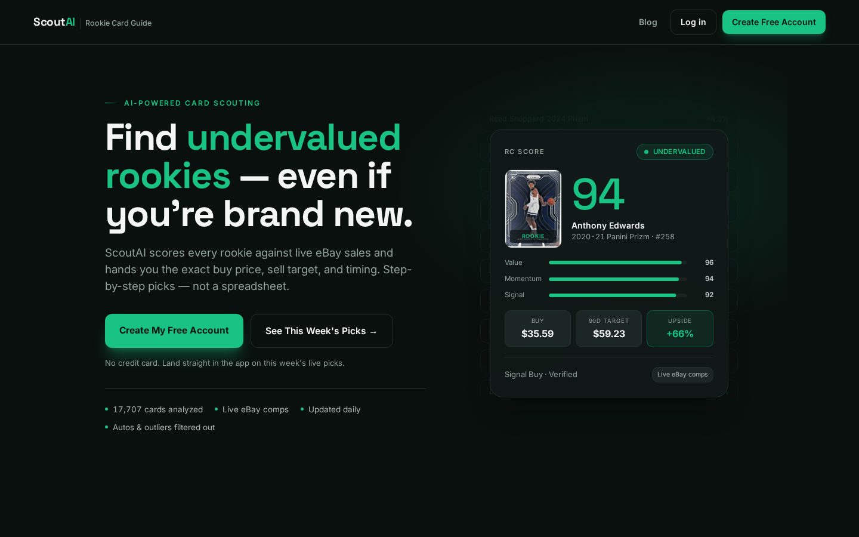Click the 2020-21 Panini Prizm #258 text
This screenshot has height=537, width=859.
pyautogui.click(x=623, y=237)
